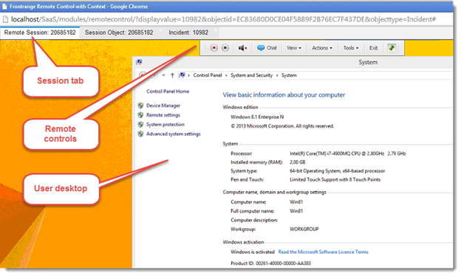Open the recent locations dropdown arrow
461x276 pixels.
(164, 75)
